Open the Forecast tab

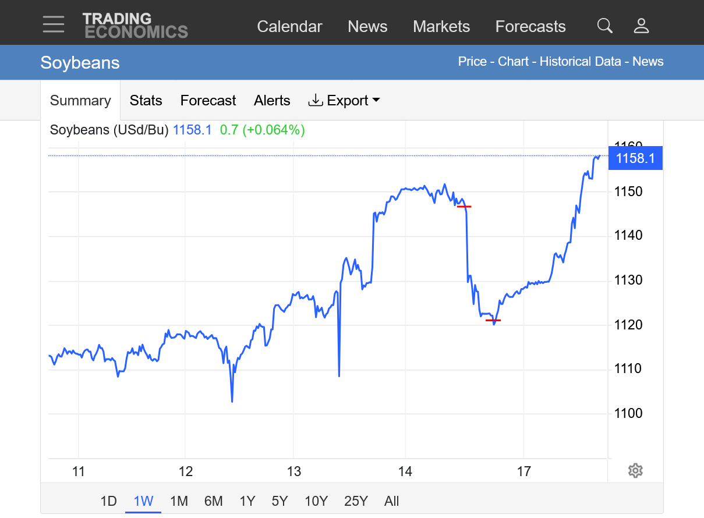click(x=208, y=101)
